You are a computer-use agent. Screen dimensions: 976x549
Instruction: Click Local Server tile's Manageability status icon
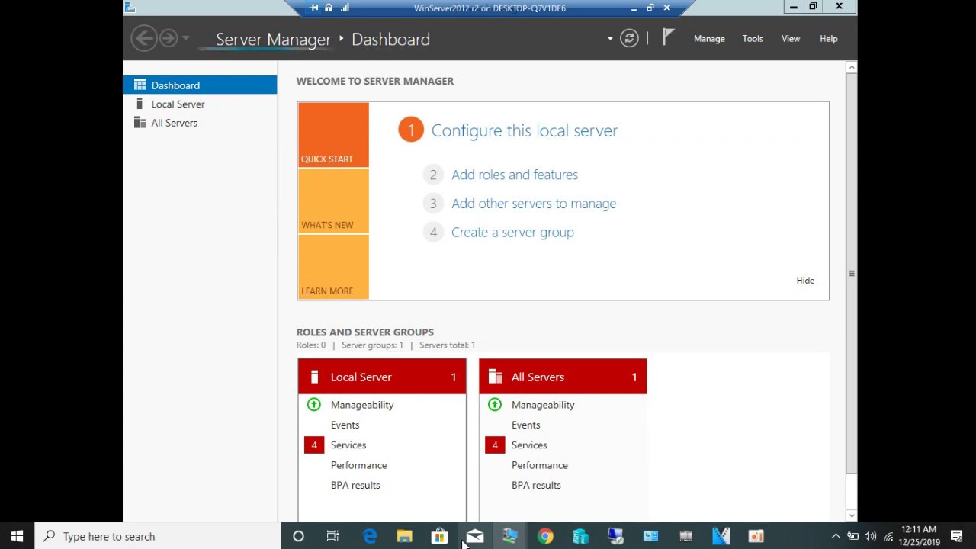(x=313, y=405)
